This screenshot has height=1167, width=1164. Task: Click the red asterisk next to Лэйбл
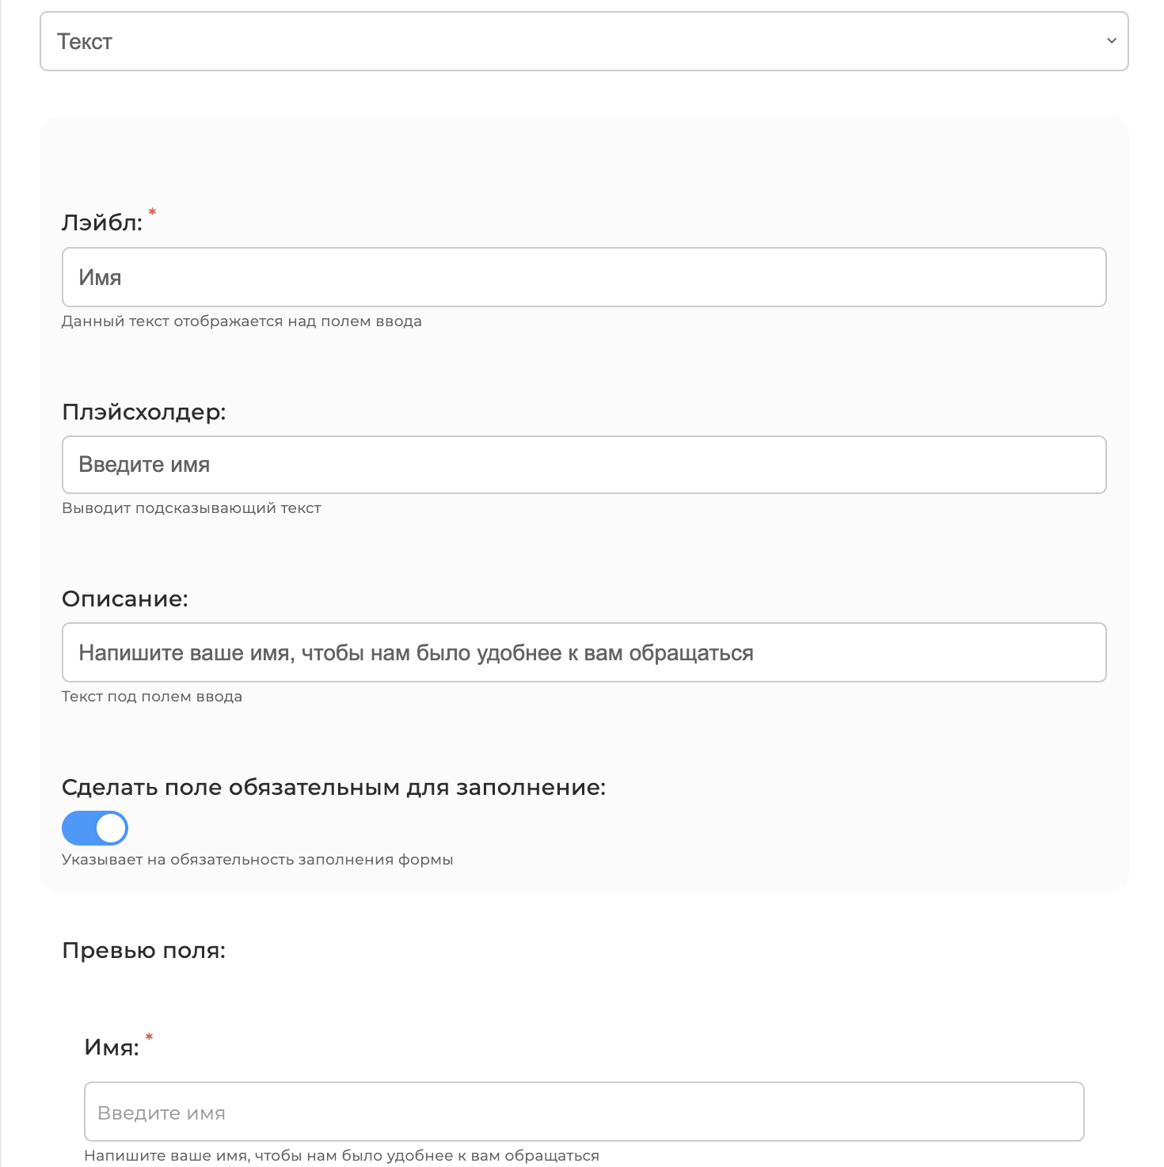click(153, 212)
